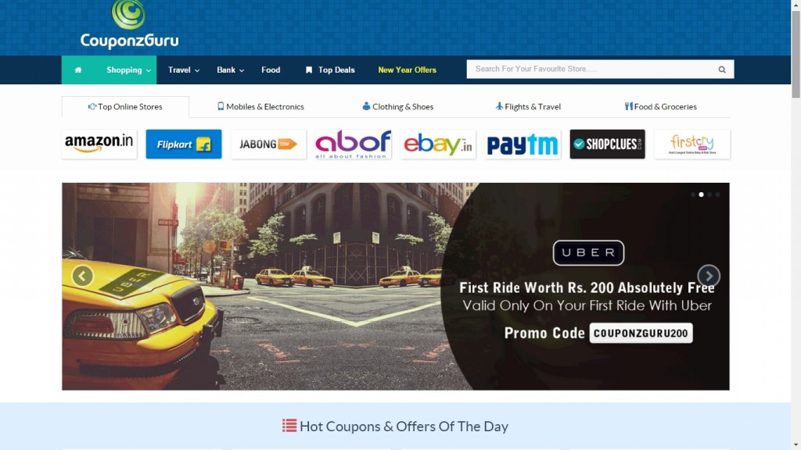Image resolution: width=801 pixels, height=450 pixels.
Task: Open the Flipkart store logo
Action: pos(183,144)
